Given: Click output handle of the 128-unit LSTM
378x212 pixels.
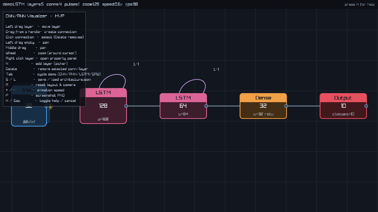Looking at the screenshot, I should coord(126,106).
